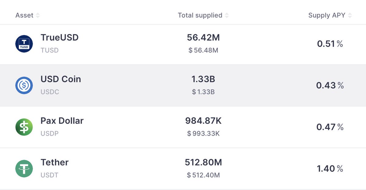The width and height of the screenshot is (366, 190).
Task: Click the Asset column header
Action: point(24,15)
